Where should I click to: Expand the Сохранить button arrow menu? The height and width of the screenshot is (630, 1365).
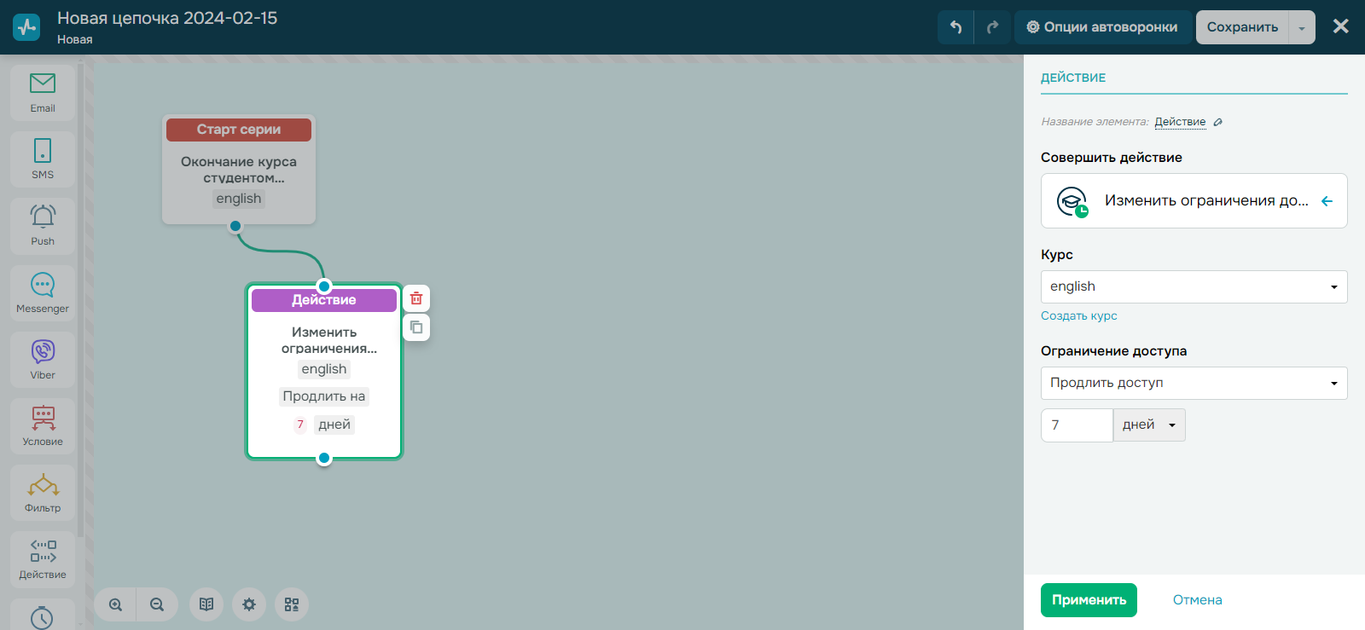(1302, 27)
